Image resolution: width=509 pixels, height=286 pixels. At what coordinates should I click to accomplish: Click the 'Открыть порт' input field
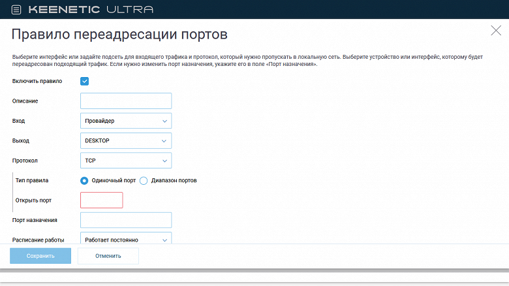102,200
